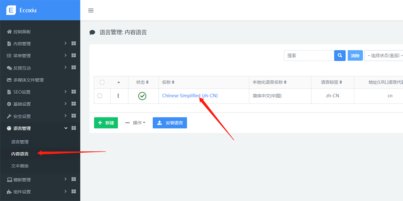Toggle the green published status icon
This screenshot has height=201, width=403.
142,96
